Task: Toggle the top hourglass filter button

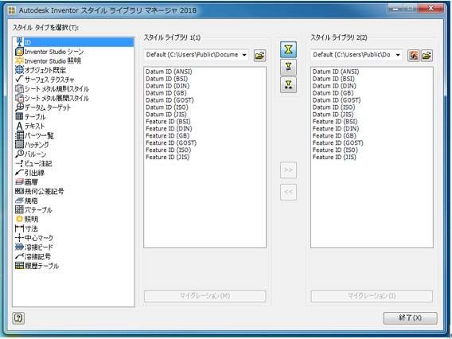Action: tap(288, 49)
